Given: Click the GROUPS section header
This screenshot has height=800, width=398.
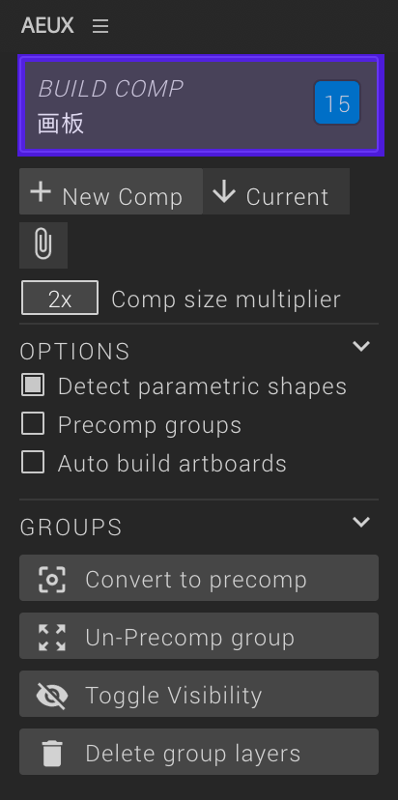Looking at the screenshot, I should tap(71, 528).
